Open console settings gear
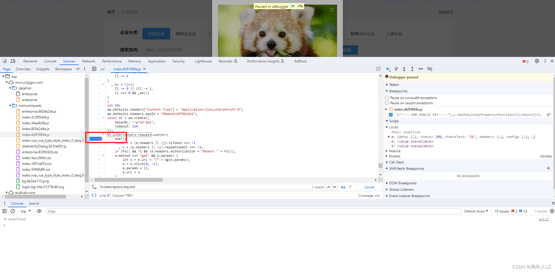Screen dimensions: 555x272 [552, 211]
